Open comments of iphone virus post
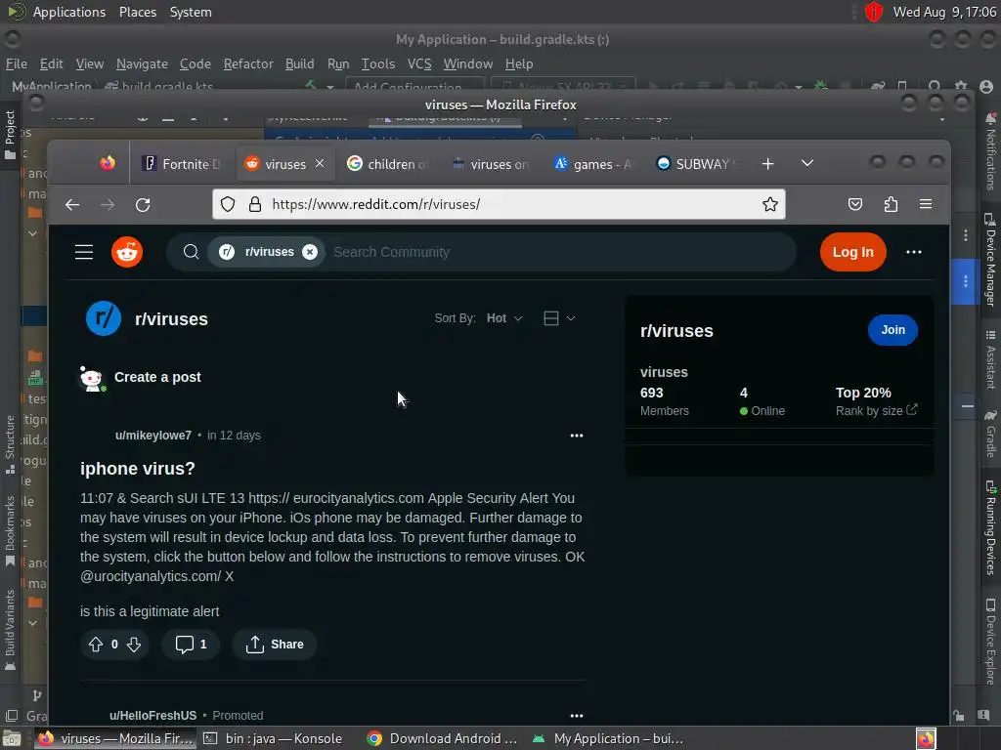 191,645
